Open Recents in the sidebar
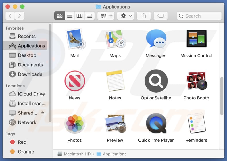 [x=25, y=36]
